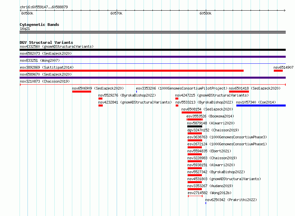
Task: Click the purple nsv6582073 variant bar
Action: (152, 57)
